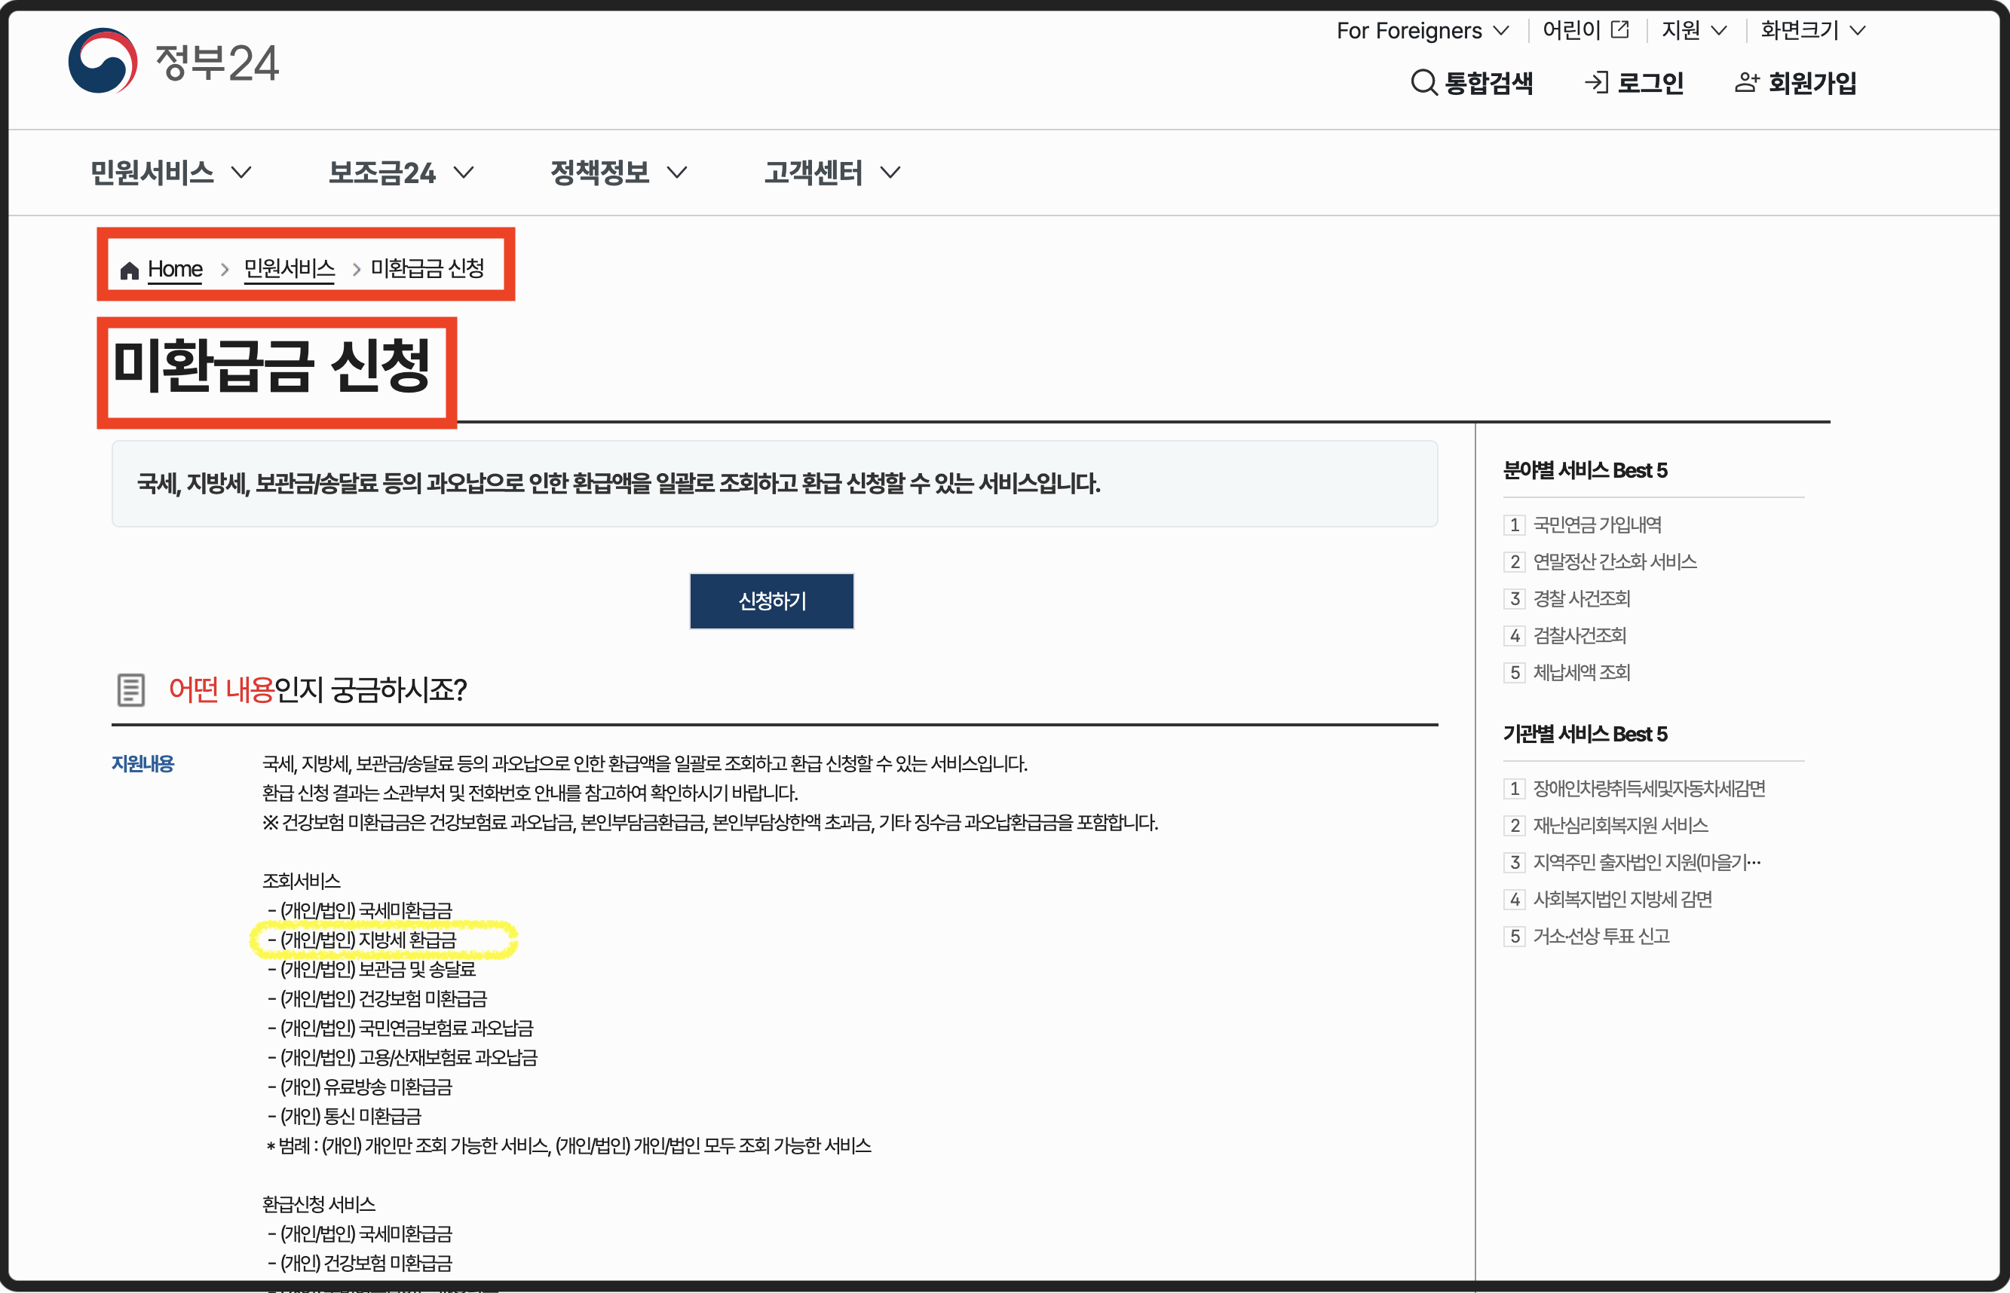The height and width of the screenshot is (1293, 2010).
Task: Open the 보조금24 navigation menu
Action: click(x=400, y=173)
